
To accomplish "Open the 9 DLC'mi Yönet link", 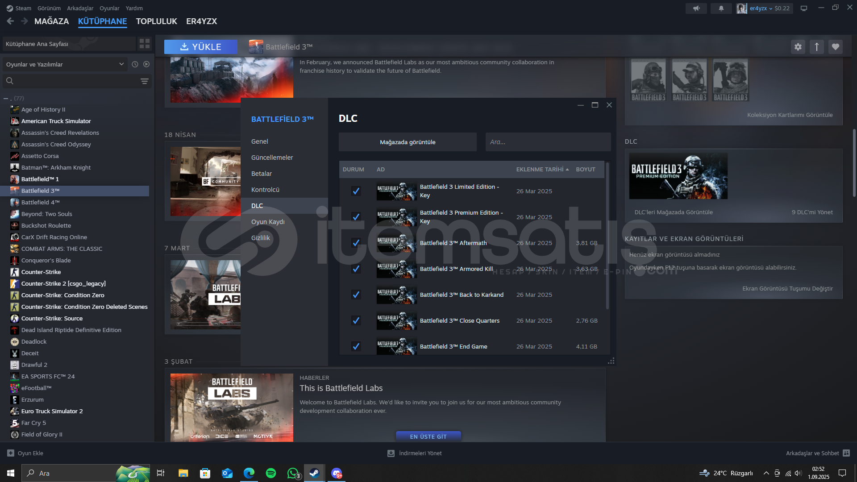I will (812, 212).
